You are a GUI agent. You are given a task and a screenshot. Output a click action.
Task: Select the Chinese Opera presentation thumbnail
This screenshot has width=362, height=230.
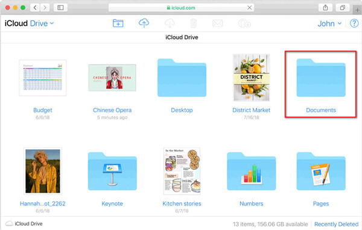click(x=112, y=78)
